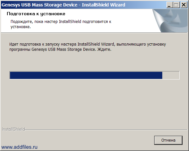This screenshot has width=189, height=151.
Task: Click the Подождите, пока мастер InstallShield text line
Action: click(x=61, y=22)
